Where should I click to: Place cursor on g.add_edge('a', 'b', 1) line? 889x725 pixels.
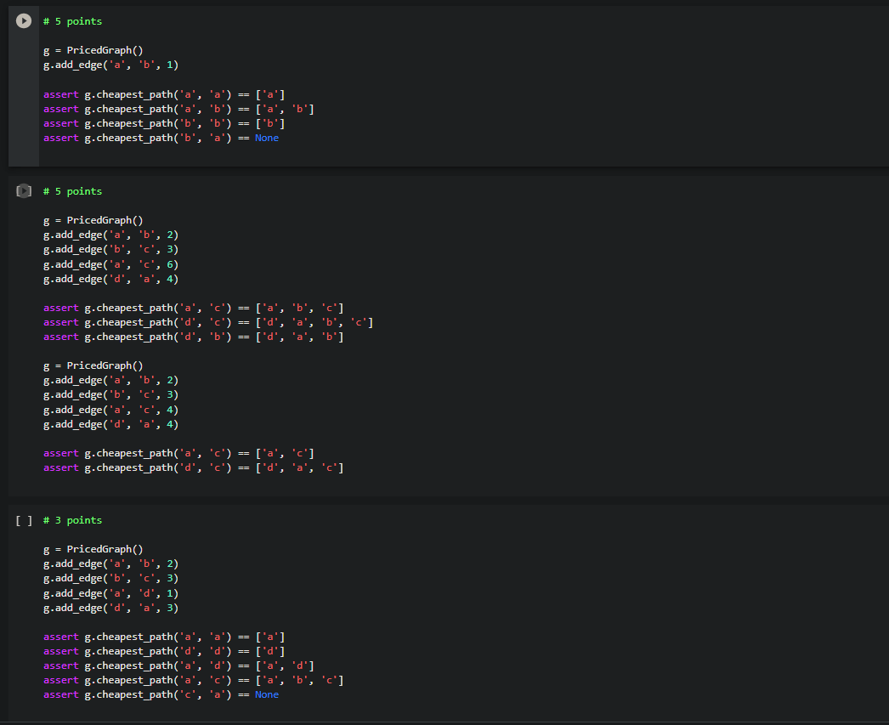click(111, 65)
